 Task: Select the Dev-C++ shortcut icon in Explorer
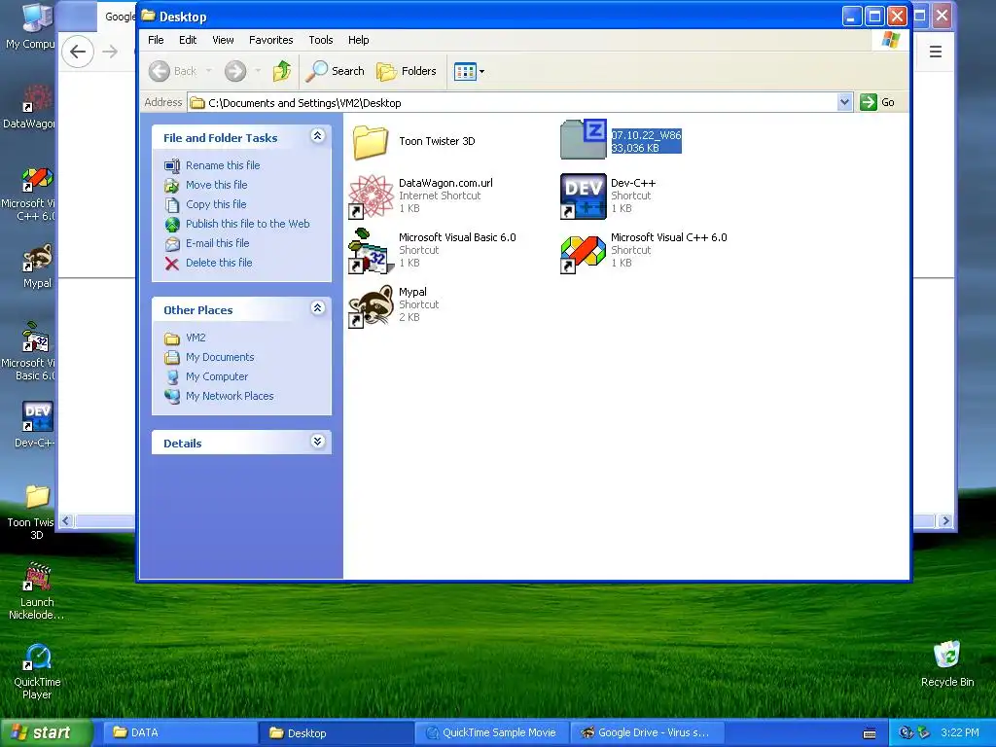click(x=584, y=196)
